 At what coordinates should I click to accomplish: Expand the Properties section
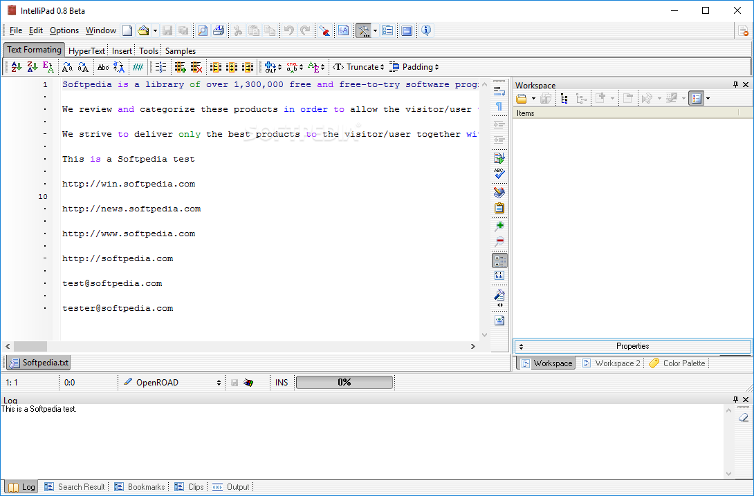(x=632, y=346)
